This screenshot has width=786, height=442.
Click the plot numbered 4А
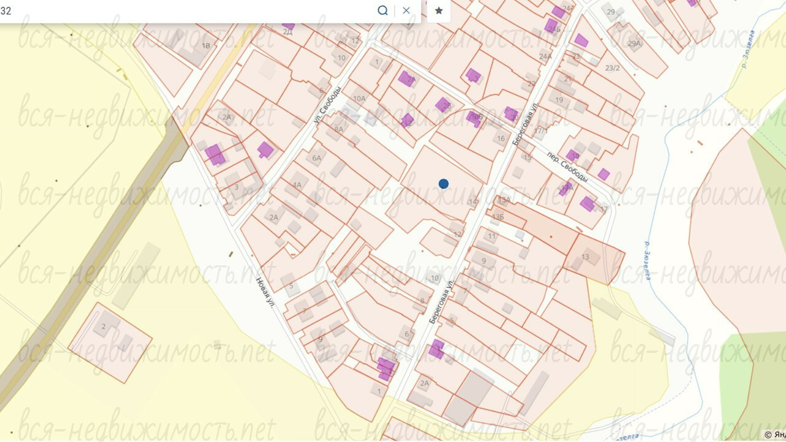click(297, 185)
